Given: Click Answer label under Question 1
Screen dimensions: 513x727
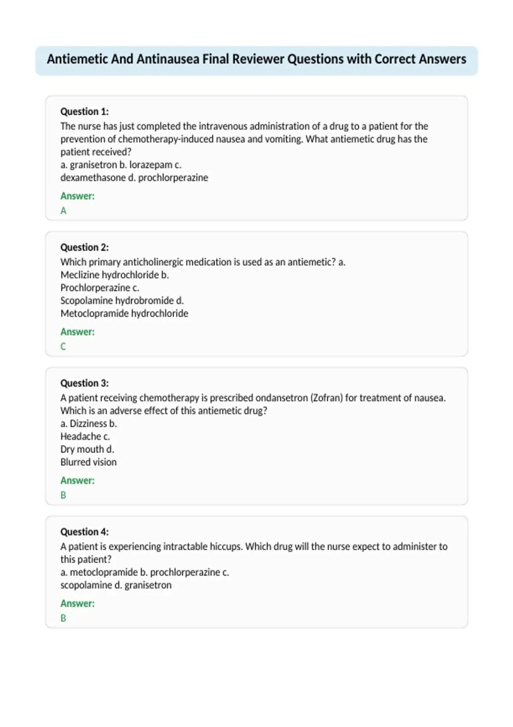Looking at the screenshot, I should 77,196.
